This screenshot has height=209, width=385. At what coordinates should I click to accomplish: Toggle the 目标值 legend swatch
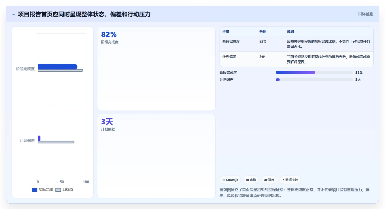tap(58, 190)
